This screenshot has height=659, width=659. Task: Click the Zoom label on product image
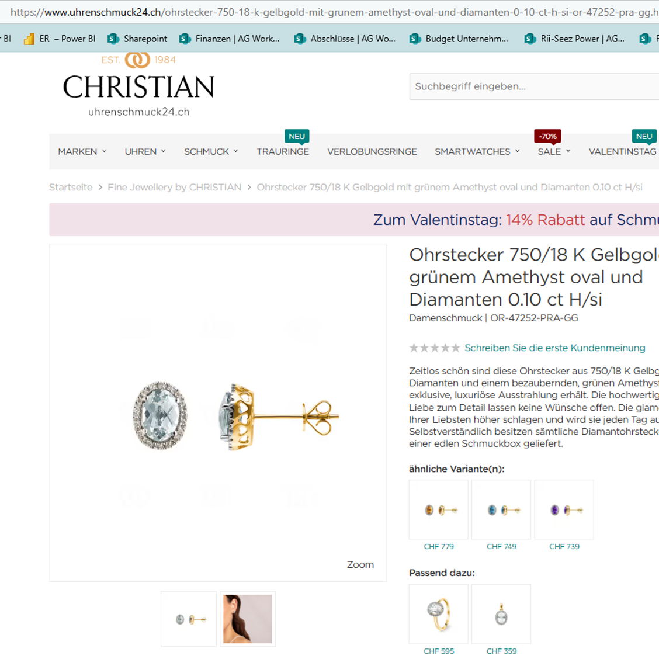360,564
